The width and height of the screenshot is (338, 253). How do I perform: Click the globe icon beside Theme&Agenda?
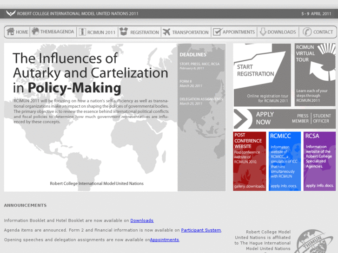[35, 32]
